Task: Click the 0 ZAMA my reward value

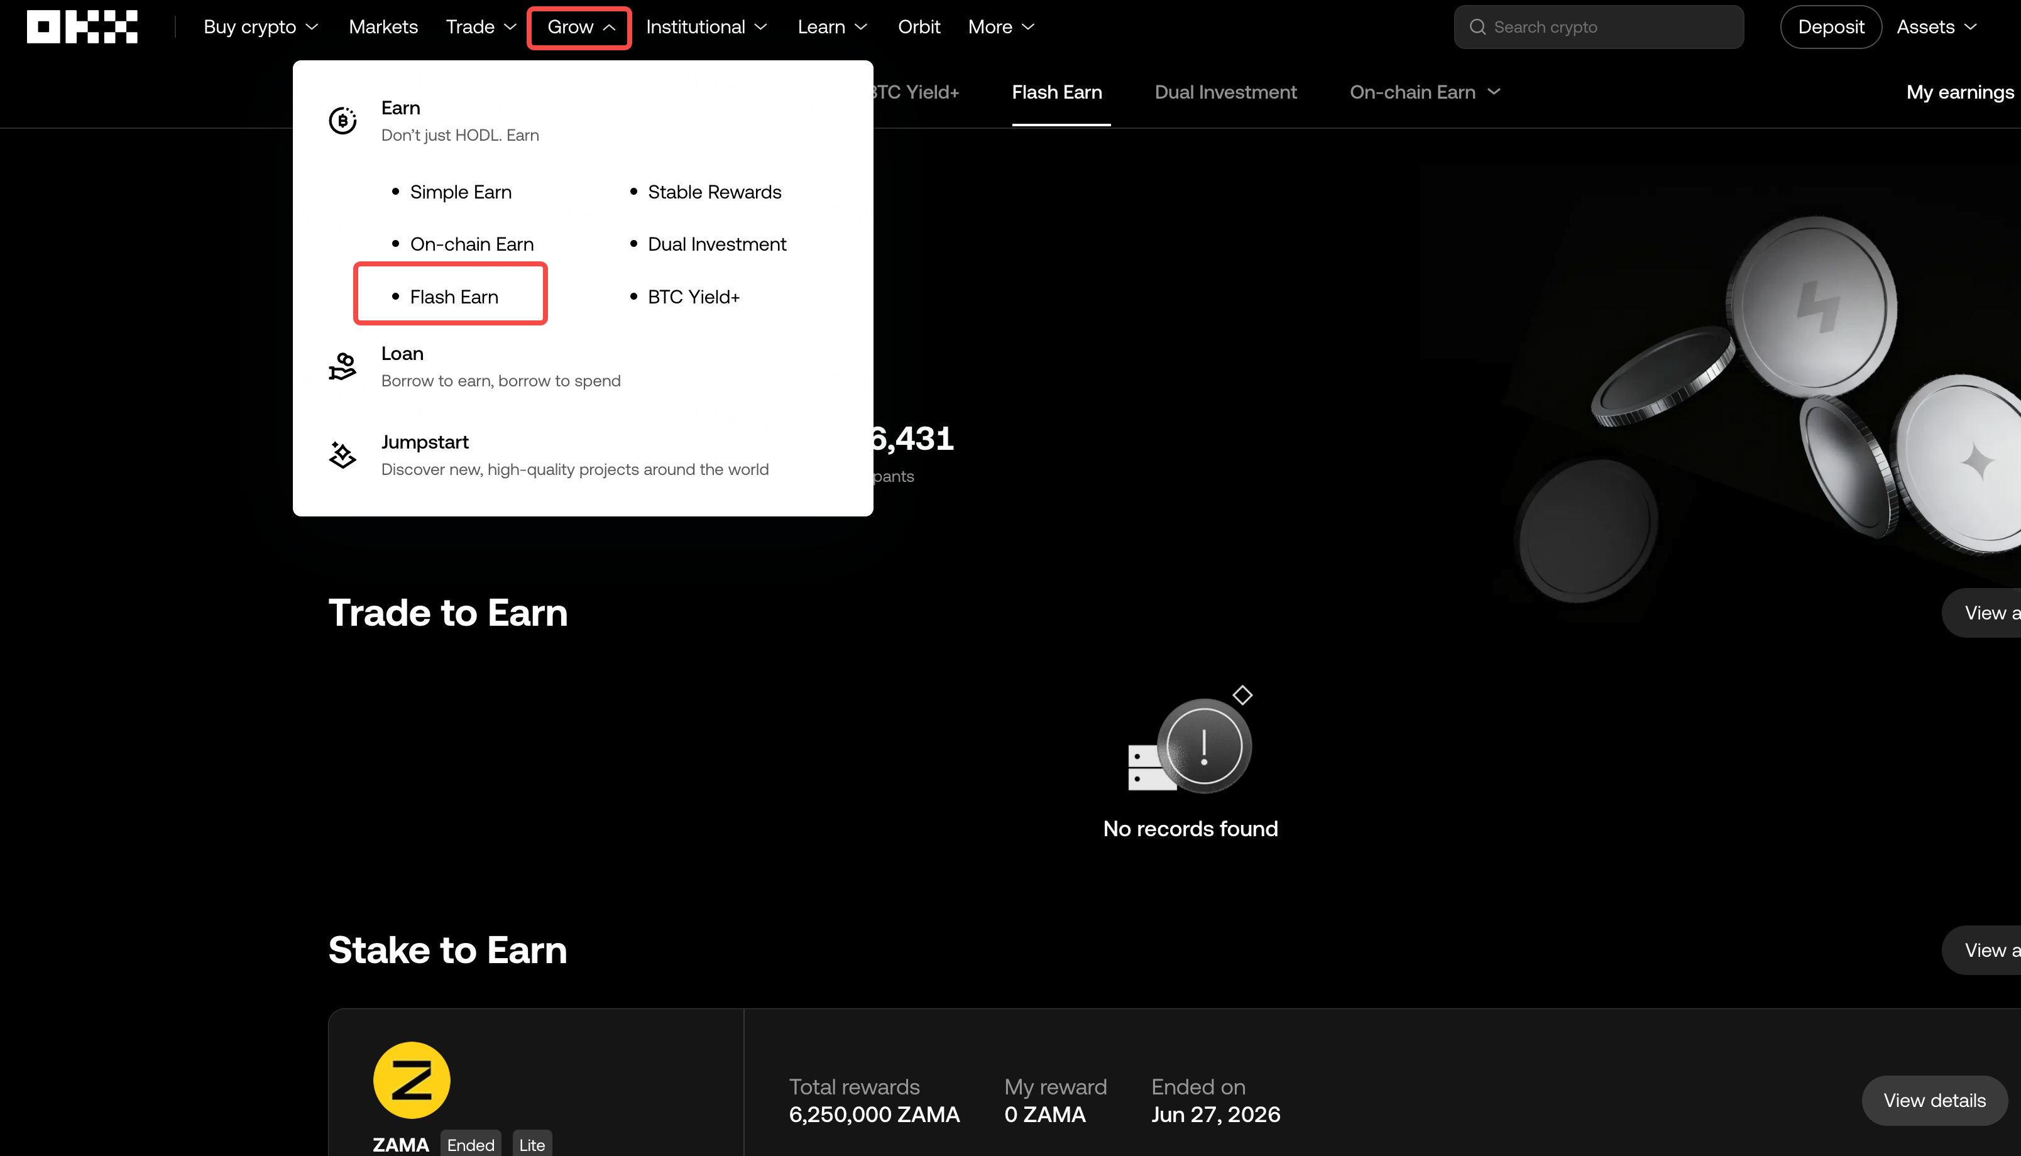Action: click(x=1044, y=1114)
